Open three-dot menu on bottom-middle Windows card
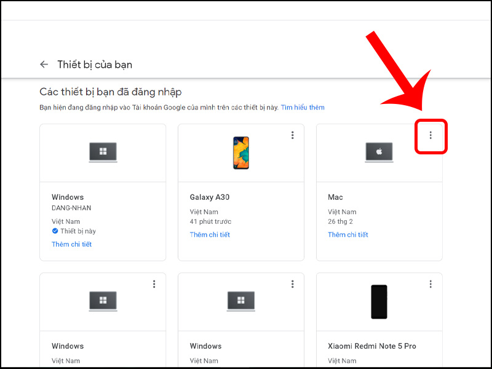Screen dimensions: 492x369 point(293,284)
